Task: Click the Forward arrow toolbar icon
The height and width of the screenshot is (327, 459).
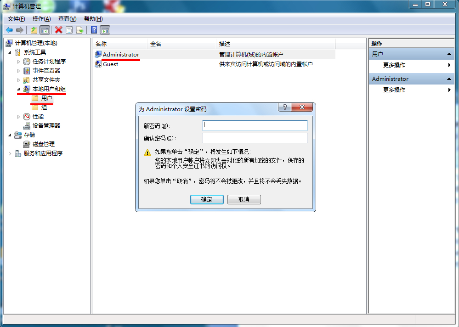Action: (x=20, y=30)
